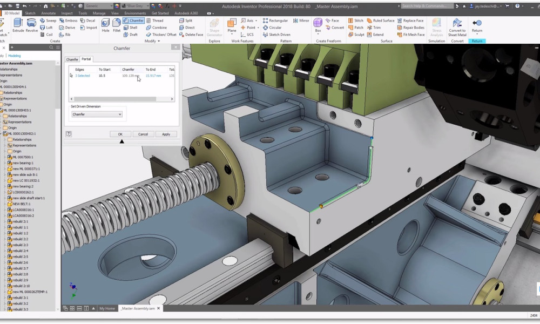
Task: Open the Import tool
Action: coord(89,28)
